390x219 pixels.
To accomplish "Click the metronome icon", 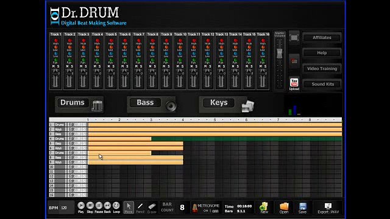I will point(195,208).
